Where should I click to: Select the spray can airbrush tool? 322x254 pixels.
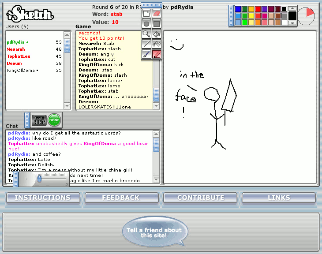[157, 44]
